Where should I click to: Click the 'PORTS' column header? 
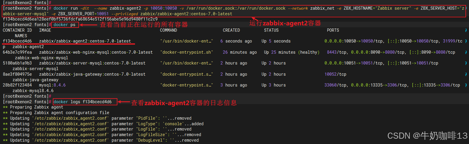333,30
